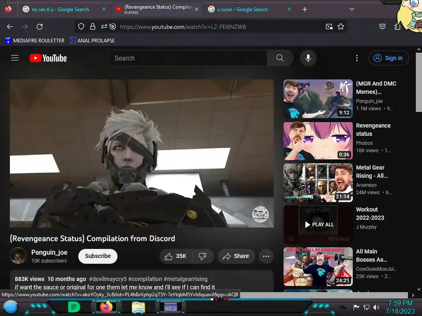422x316 pixels.
Task: Close the 'u surer' Google Search tab
Action: point(289,9)
